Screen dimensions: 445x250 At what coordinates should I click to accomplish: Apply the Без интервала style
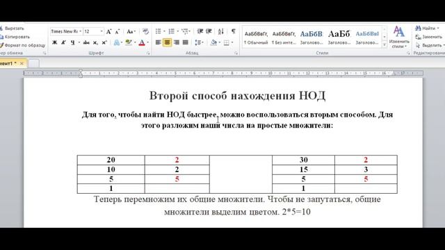click(284, 37)
